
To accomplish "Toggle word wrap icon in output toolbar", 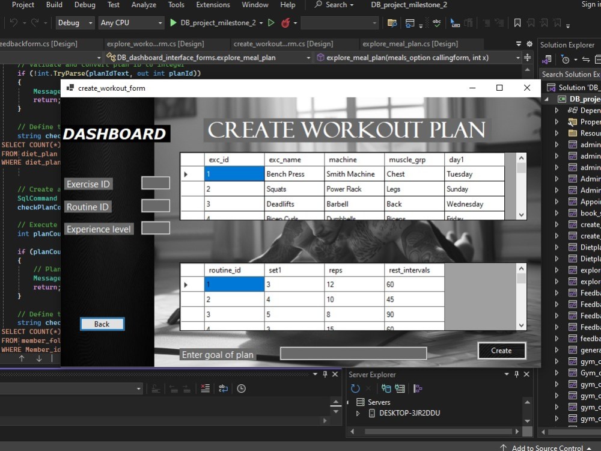I will pyautogui.click(x=223, y=388).
